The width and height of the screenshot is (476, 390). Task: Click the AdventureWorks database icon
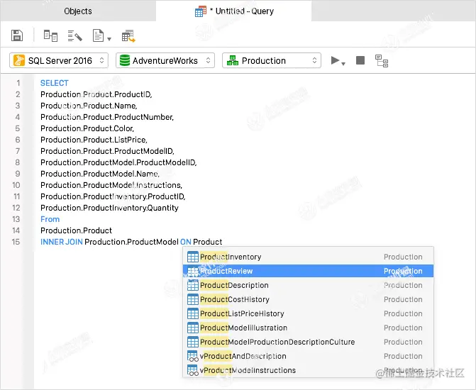click(x=124, y=60)
